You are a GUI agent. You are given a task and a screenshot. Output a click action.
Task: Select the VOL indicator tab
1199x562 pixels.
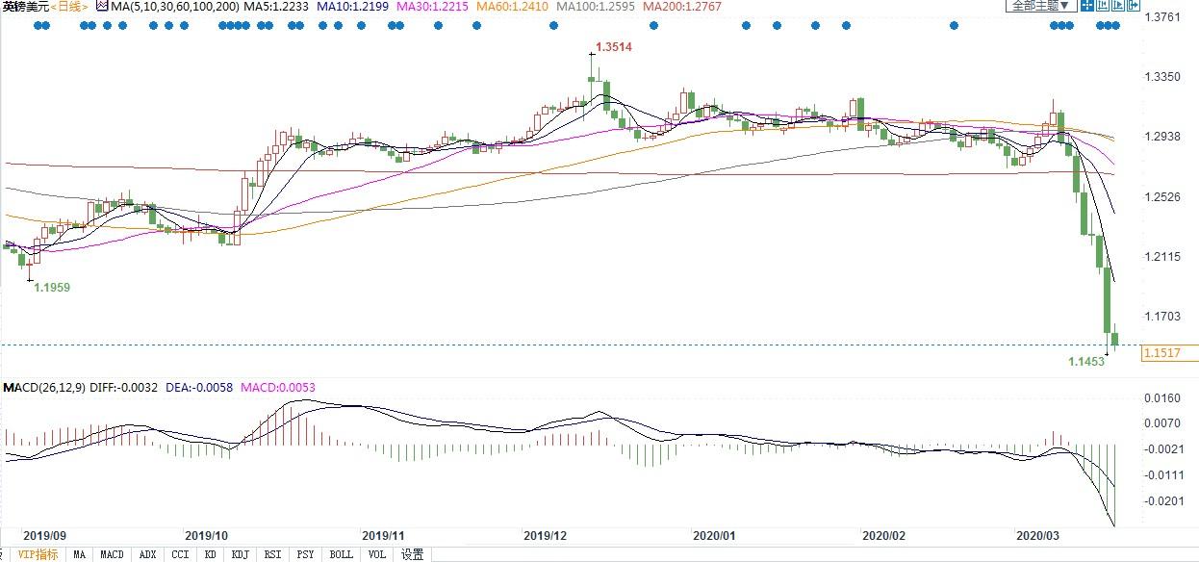point(377,554)
